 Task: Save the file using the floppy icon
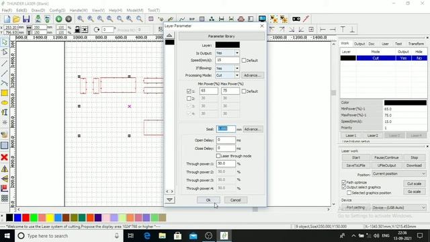click(x=26, y=19)
